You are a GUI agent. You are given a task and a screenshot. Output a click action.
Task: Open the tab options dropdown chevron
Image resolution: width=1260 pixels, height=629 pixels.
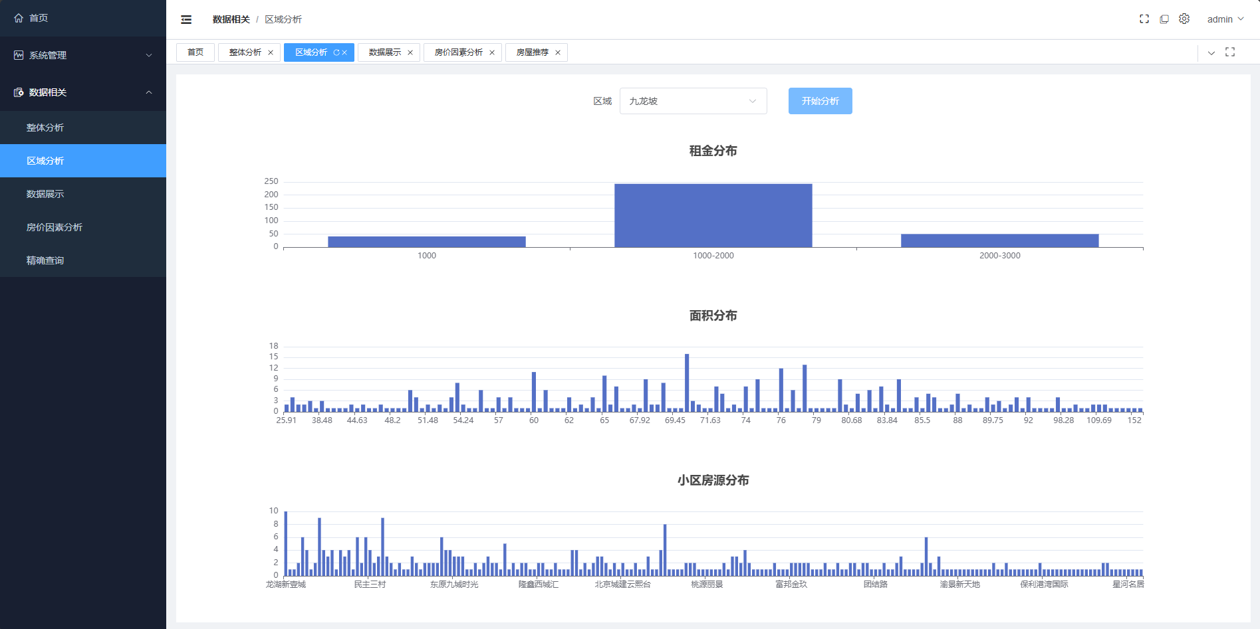pyautogui.click(x=1211, y=52)
